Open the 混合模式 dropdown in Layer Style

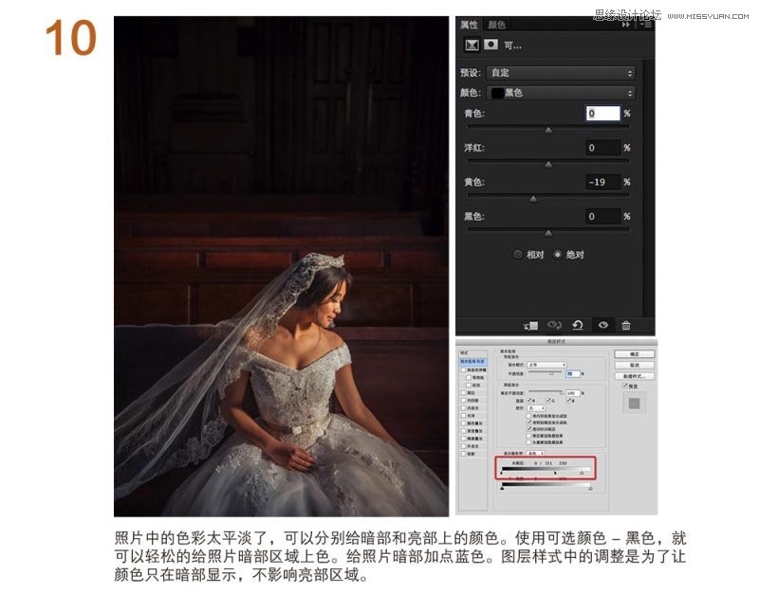(x=546, y=365)
